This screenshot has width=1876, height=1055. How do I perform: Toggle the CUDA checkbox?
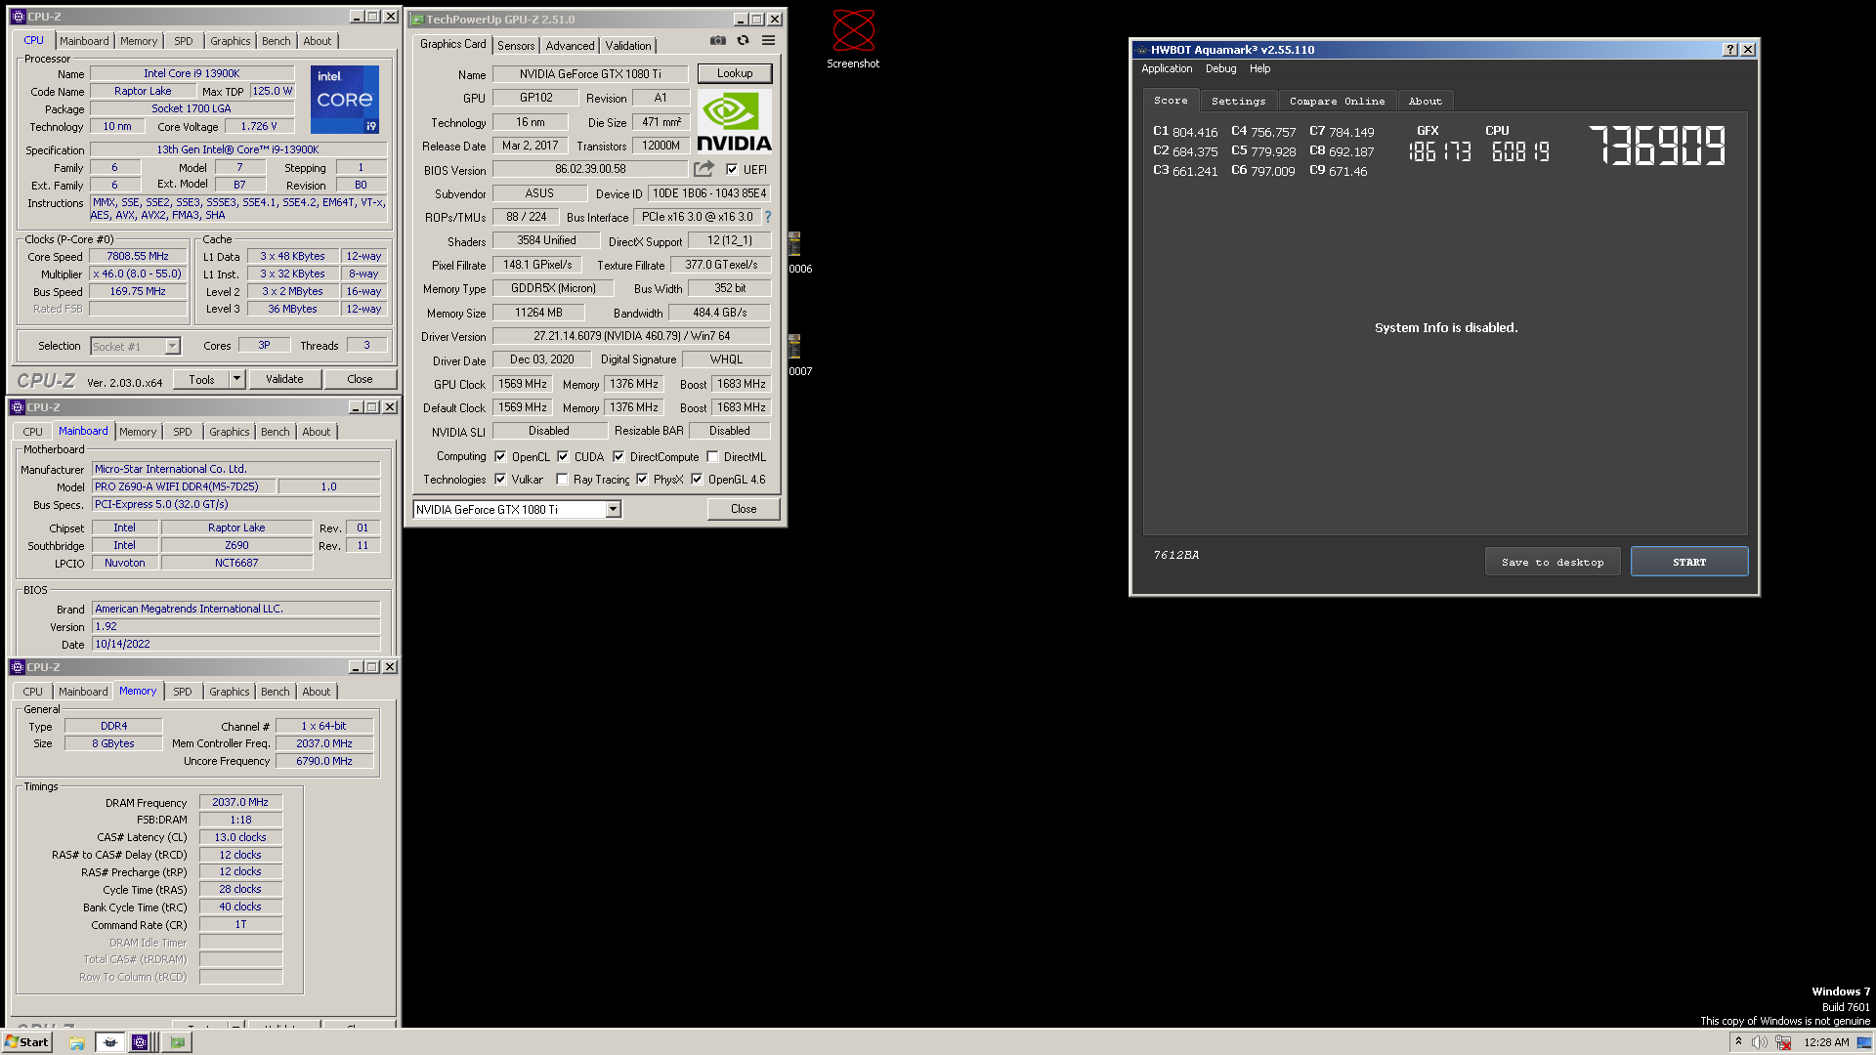[563, 456]
